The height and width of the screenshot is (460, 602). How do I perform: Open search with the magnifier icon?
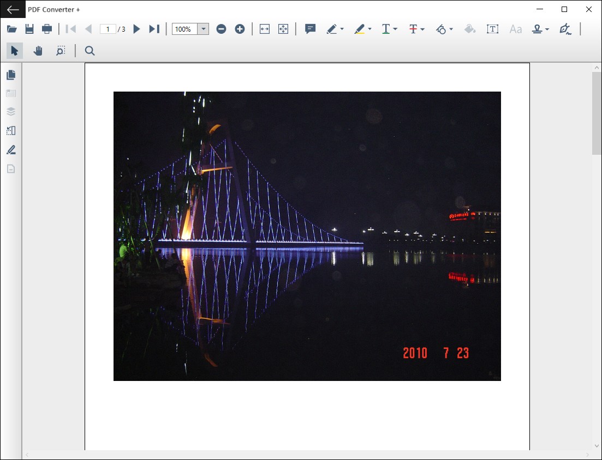tap(90, 51)
